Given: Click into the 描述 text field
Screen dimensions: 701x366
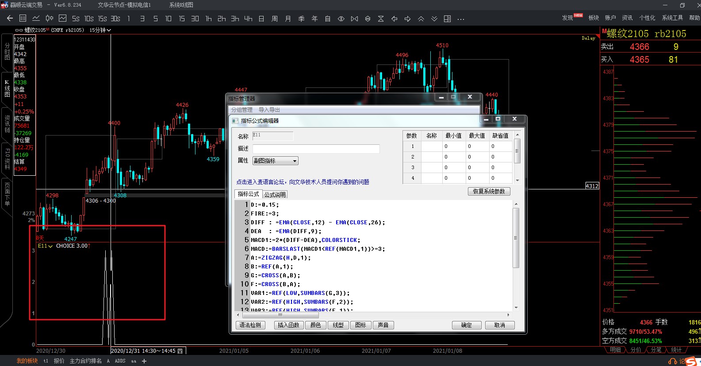Looking at the screenshot, I should pos(316,149).
